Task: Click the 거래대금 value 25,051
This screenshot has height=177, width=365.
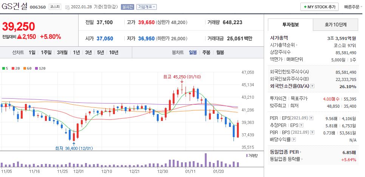Action: pyautogui.click(x=235, y=38)
